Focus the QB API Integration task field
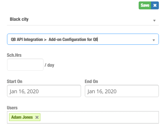Image resolution: width=165 pixels, height=133 pixels. (x=83, y=39)
